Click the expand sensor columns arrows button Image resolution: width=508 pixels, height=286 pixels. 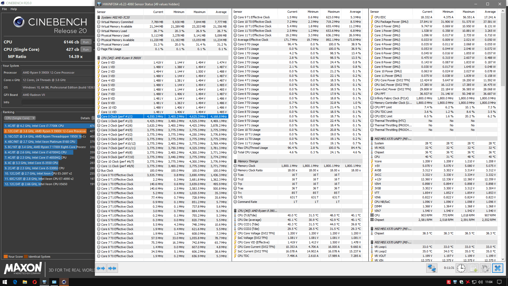click(x=101, y=268)
